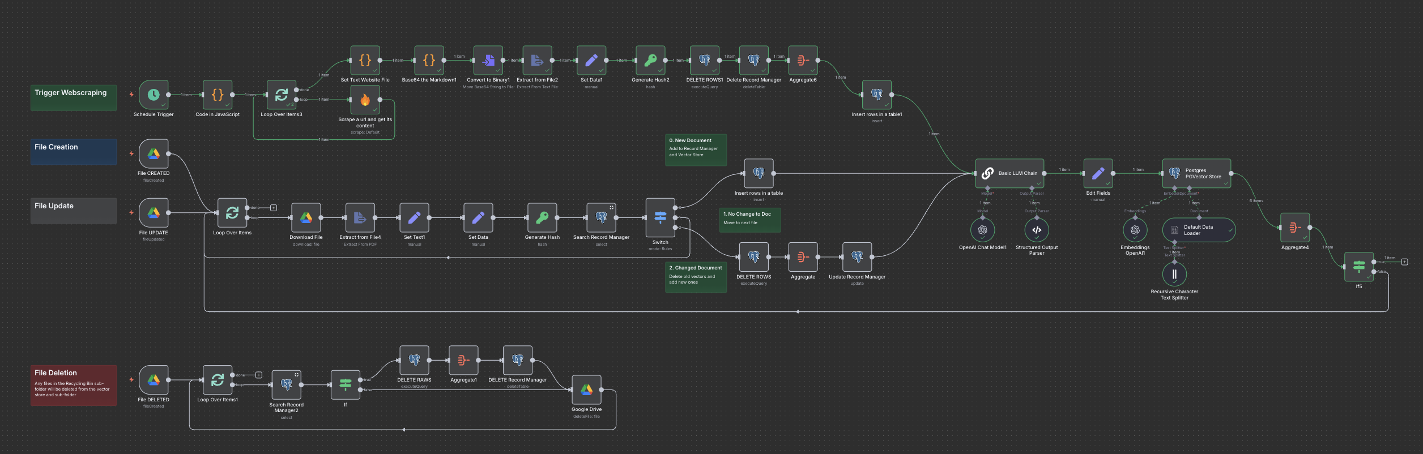Open the Code in JavaScript node

point(218,95)
